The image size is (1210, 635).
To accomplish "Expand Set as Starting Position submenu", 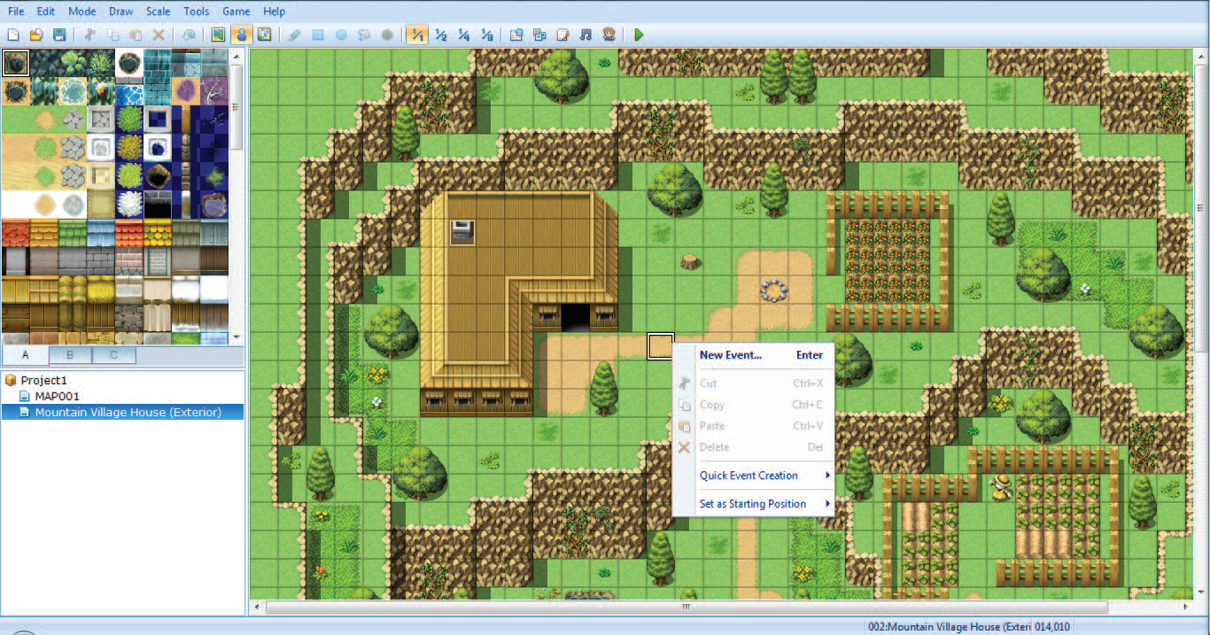I will point(754,504).
